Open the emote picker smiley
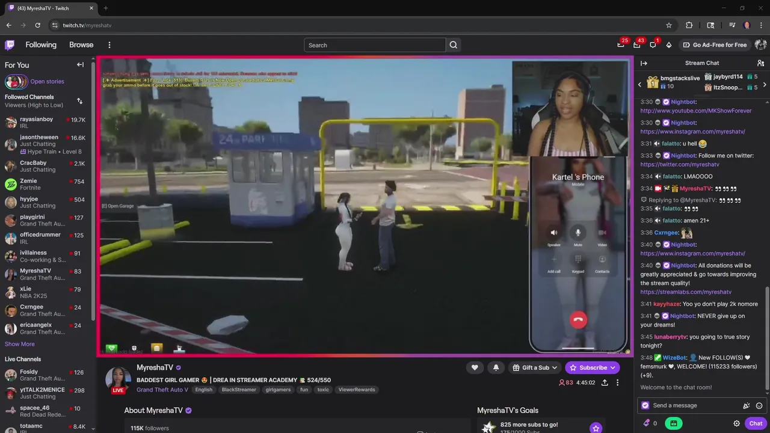Screen dimensions: 770x433 (x=759, y=405)
